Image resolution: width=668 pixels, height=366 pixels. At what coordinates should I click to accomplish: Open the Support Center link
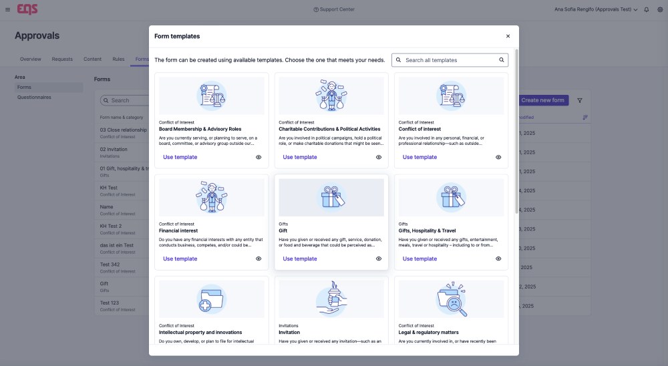tap(334, 9)
